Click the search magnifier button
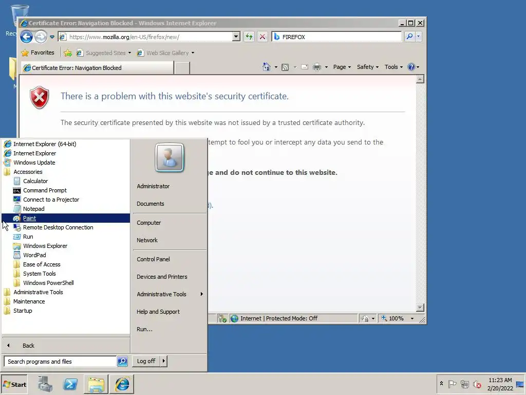This screenshot has width=526, height=395. pos(409,37)
